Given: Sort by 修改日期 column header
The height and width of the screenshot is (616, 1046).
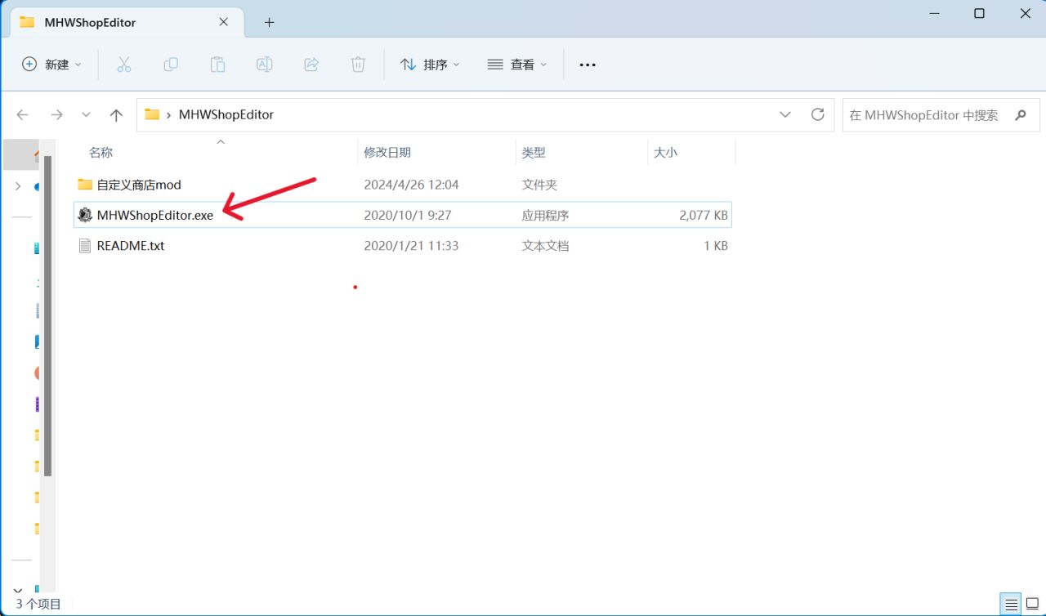Looking at the screenshot, I should (x=387, y=152).
